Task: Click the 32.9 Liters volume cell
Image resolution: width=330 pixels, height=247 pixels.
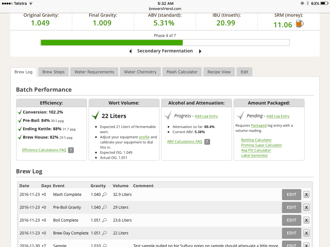Action: 122,195
